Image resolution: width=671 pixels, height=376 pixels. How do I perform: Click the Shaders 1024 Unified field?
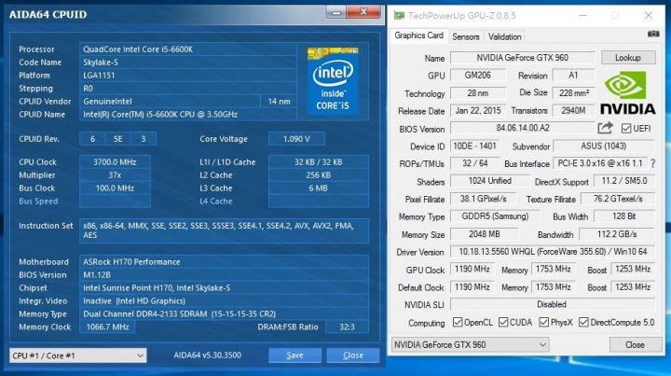click(x=489, y=181)
